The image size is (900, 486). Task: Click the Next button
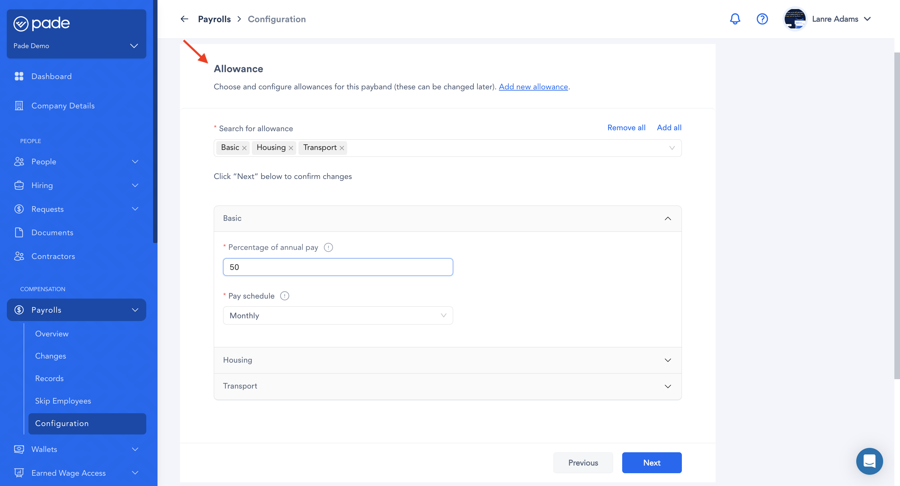[651, 462]
